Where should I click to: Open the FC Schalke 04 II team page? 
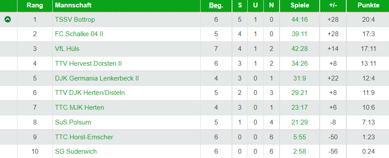tap(79, 34)
